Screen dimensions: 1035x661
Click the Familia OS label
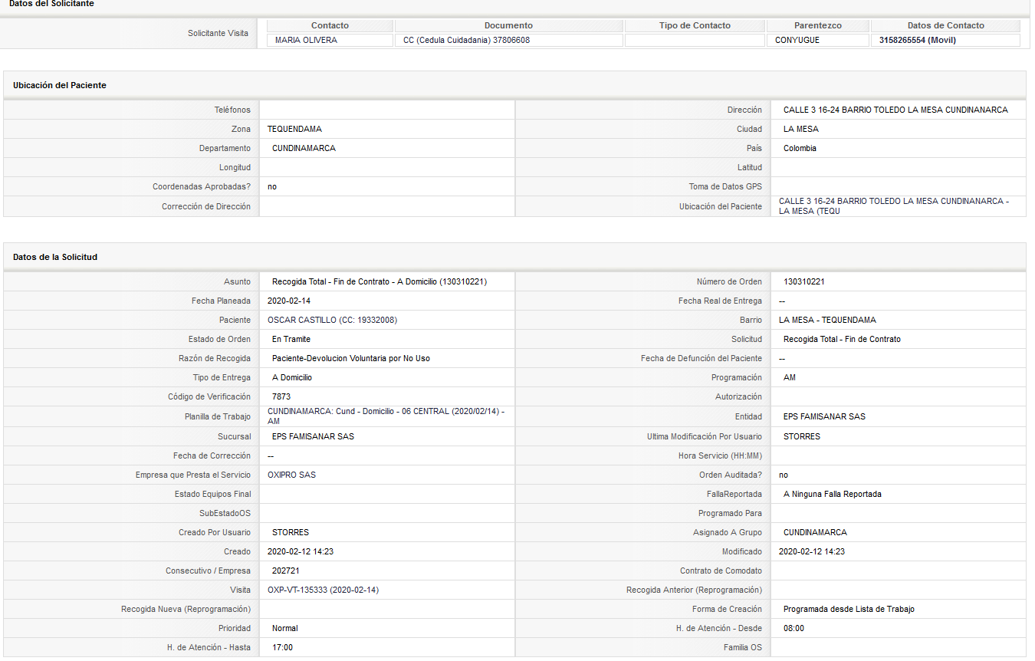[743, 647]
